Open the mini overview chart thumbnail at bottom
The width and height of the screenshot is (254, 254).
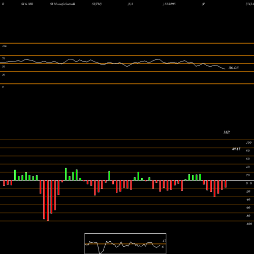[x=125, y=243]
